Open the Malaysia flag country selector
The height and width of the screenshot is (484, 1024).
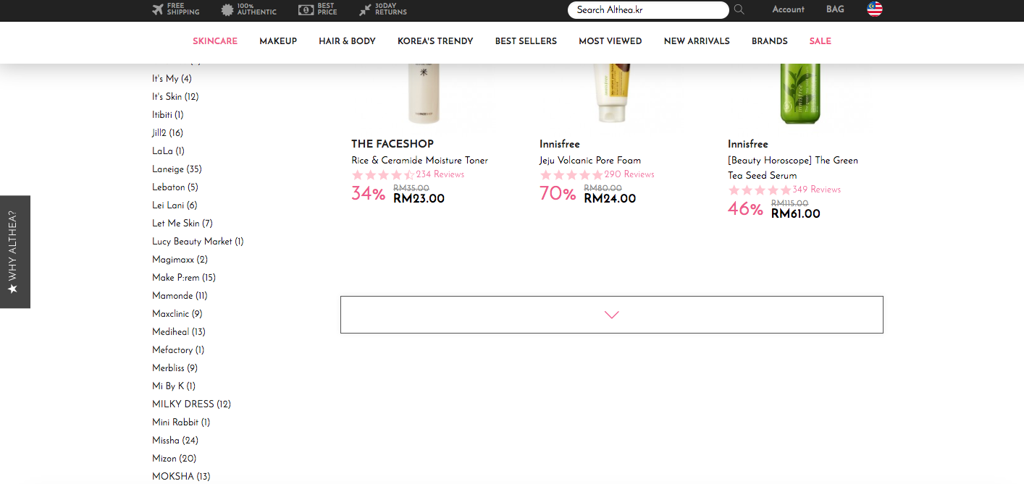(875, 9)
